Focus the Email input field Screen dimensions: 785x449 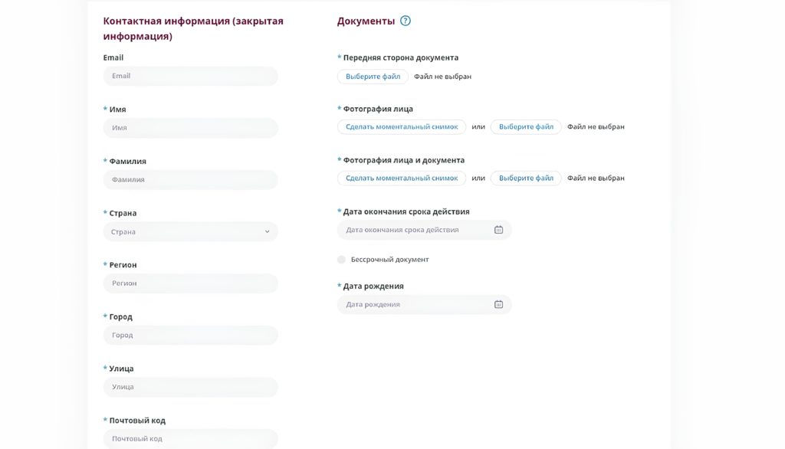(x=190, y=76)
